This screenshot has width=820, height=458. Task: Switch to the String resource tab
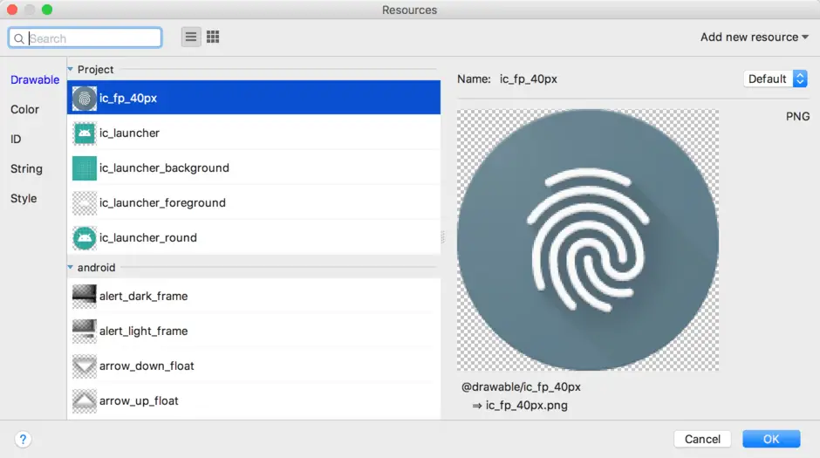click(x=26, y=168)
